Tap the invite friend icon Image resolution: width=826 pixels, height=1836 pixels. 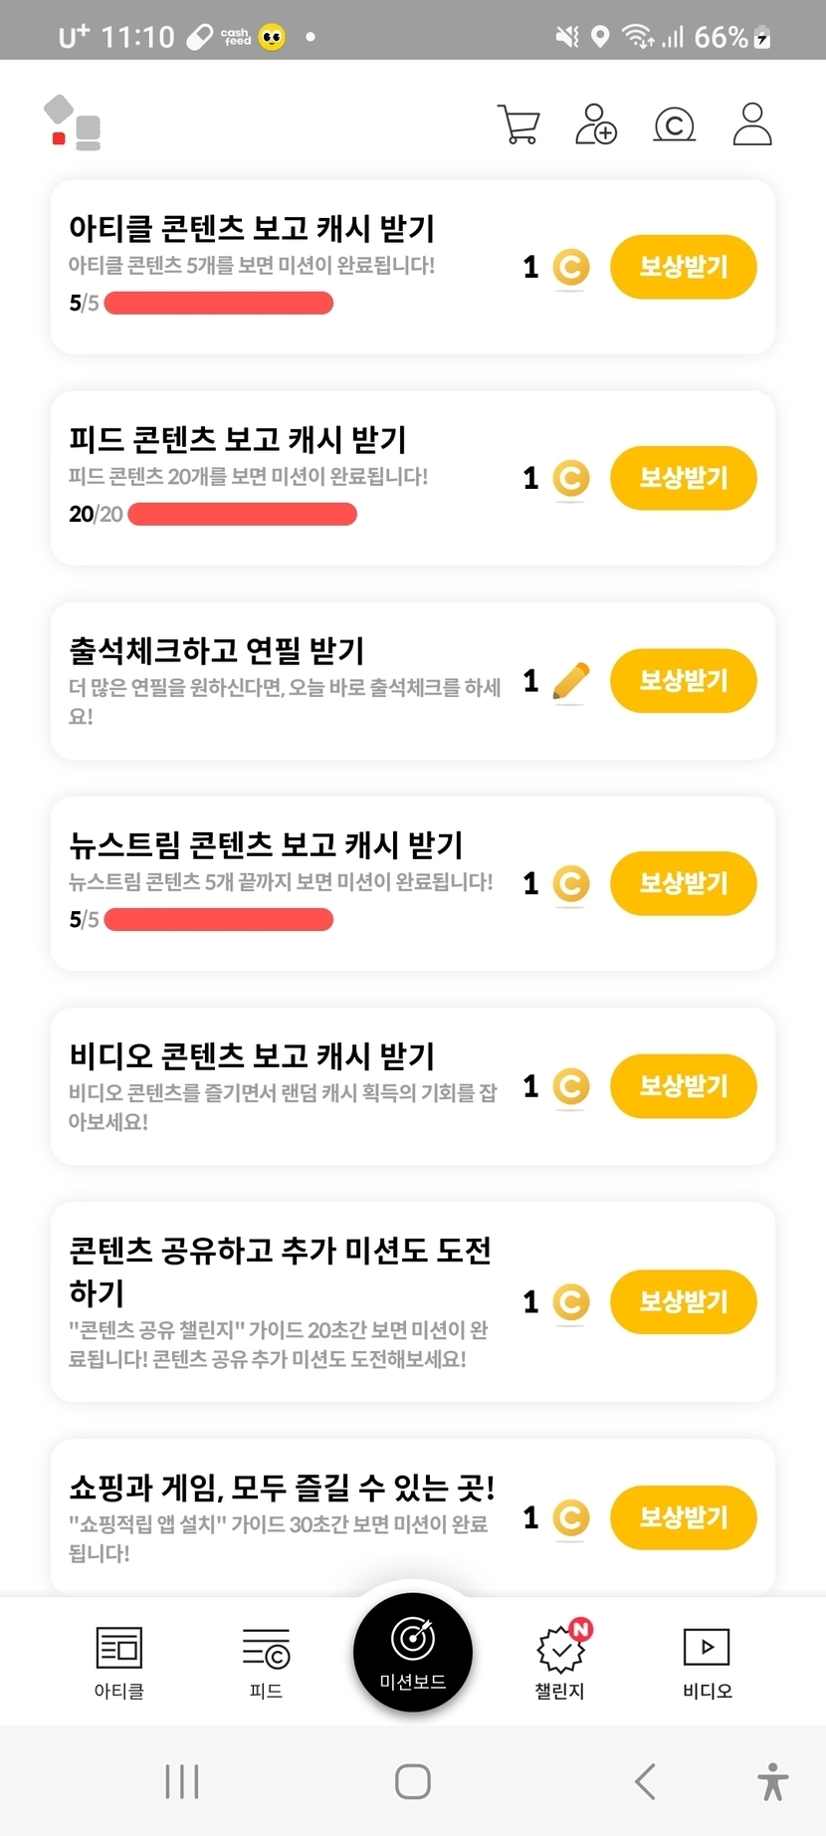point(595,125)
